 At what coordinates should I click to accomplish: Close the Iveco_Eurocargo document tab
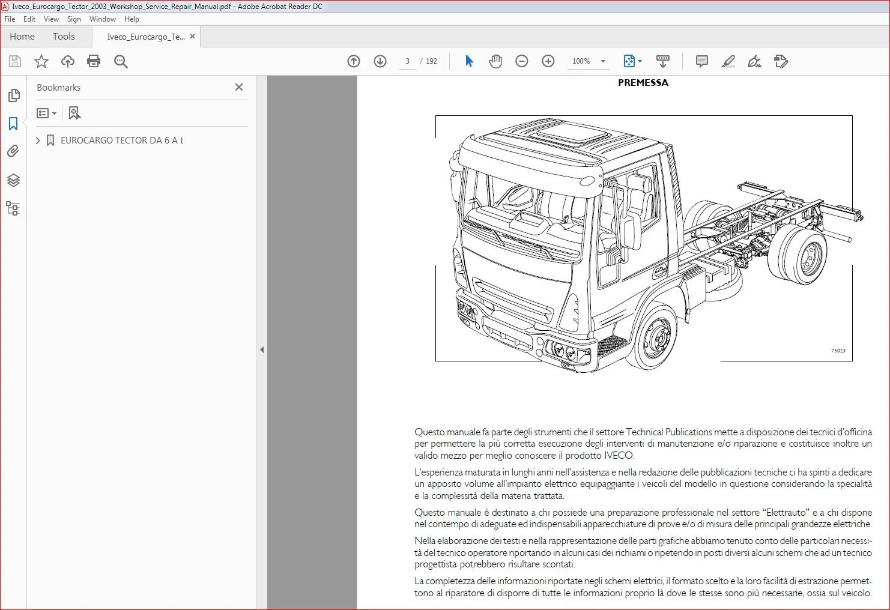(x=193, y=37)
